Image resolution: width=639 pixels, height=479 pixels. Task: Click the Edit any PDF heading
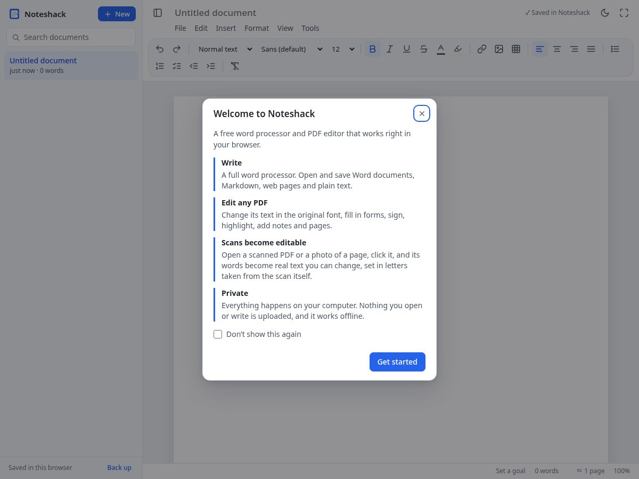[x=244, y=203]
